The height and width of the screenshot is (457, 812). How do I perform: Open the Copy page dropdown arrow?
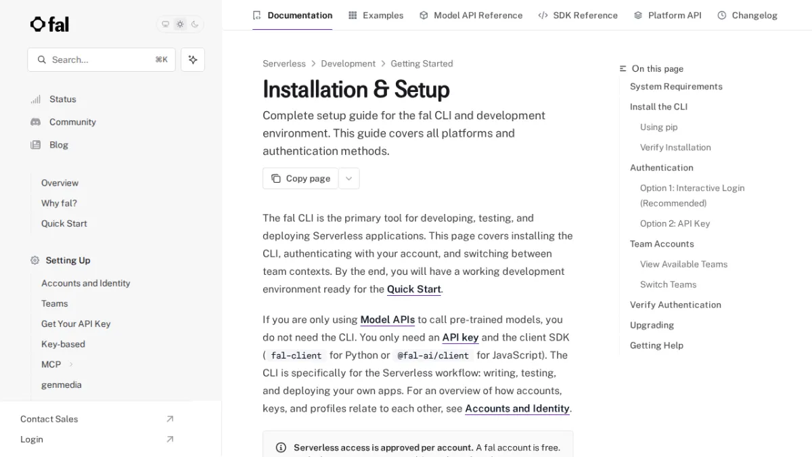(349, 179)
